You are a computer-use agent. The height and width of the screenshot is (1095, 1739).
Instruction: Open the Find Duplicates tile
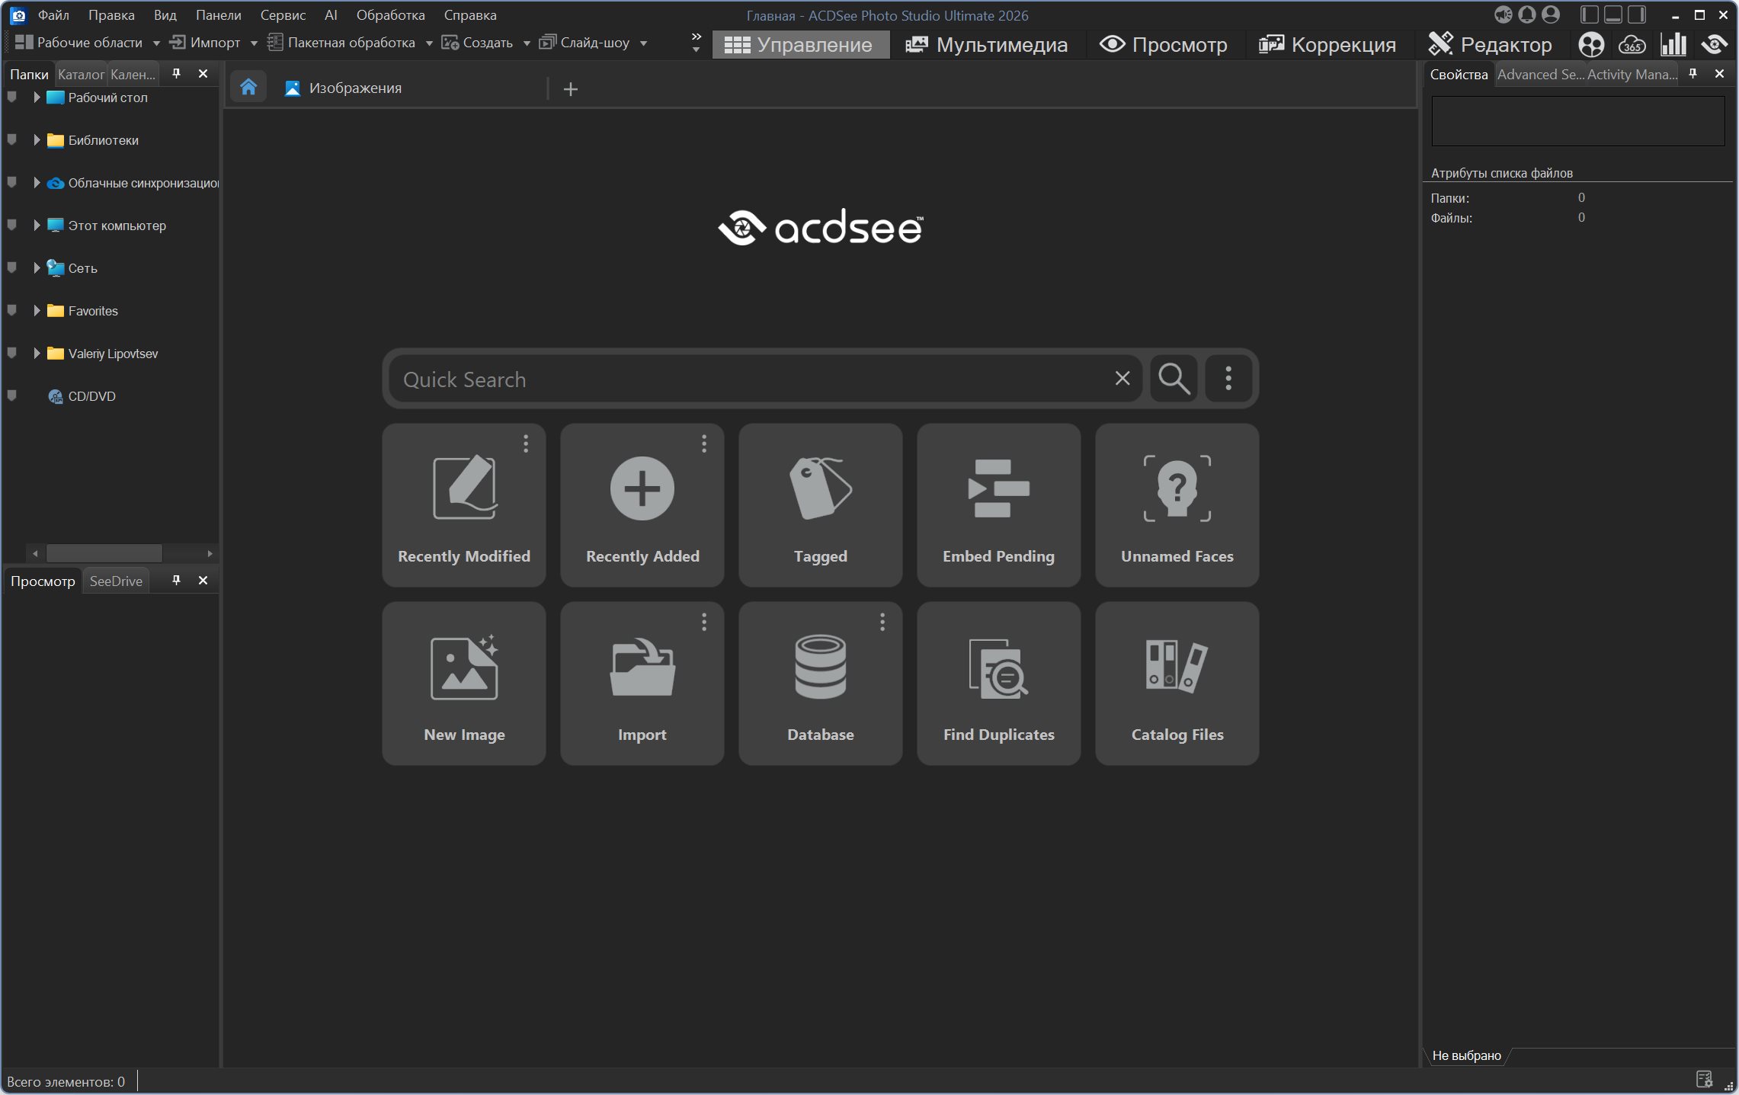click(x=998, y=683)
